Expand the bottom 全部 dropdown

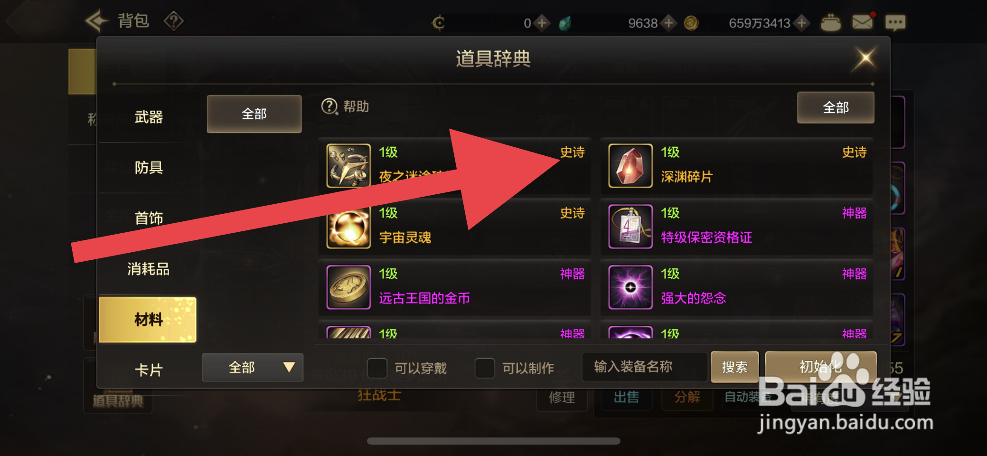pyautogui.click(x=253, y=367)
